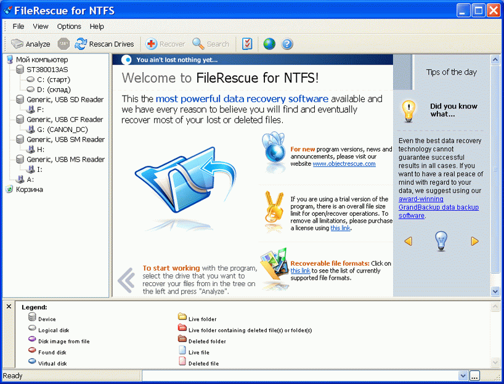Open the Options menu

[69, 27]
